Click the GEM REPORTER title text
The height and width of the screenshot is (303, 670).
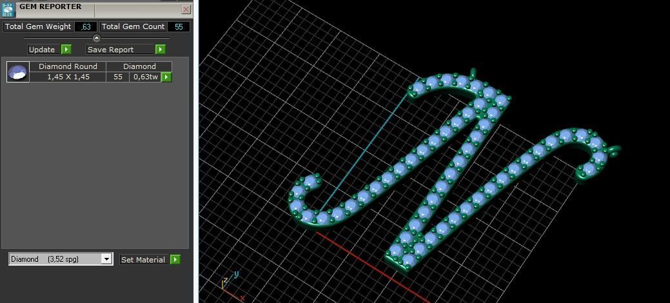point(50,7)
